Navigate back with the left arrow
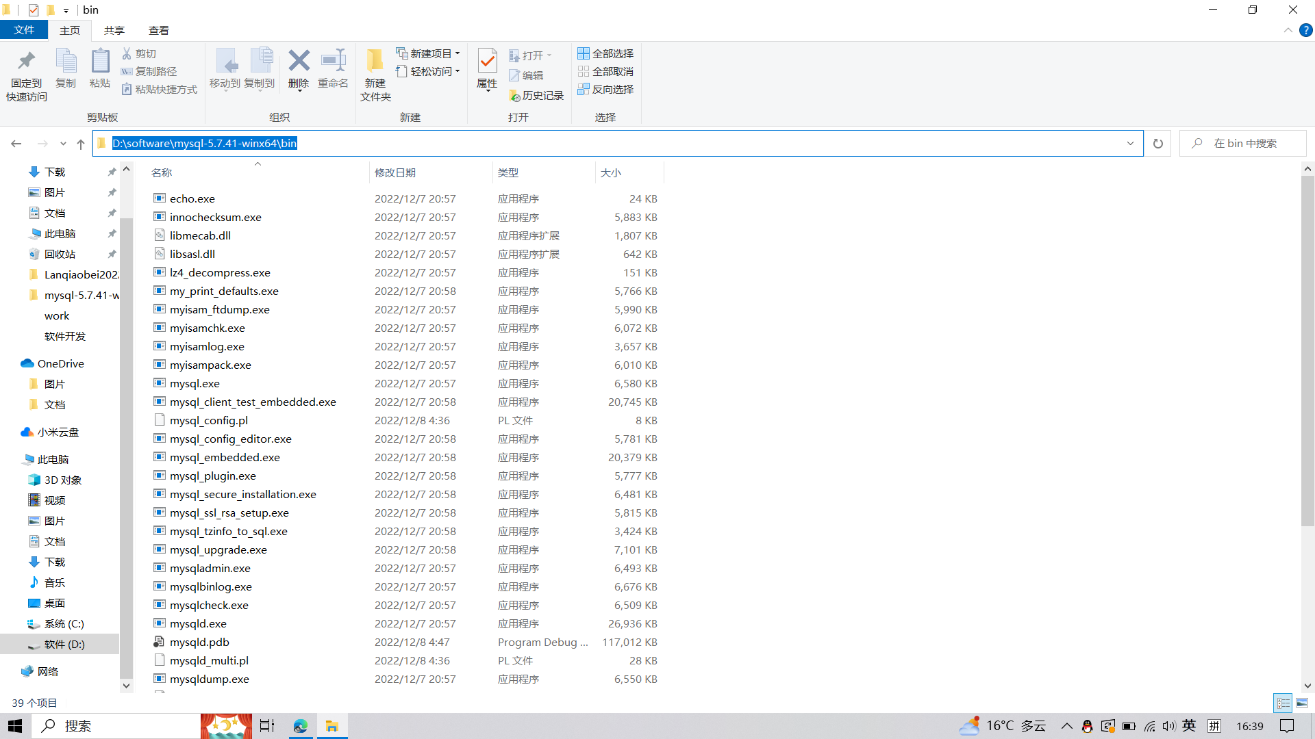1315x739 pixels. pyautogui.click(x=16, y=144)
